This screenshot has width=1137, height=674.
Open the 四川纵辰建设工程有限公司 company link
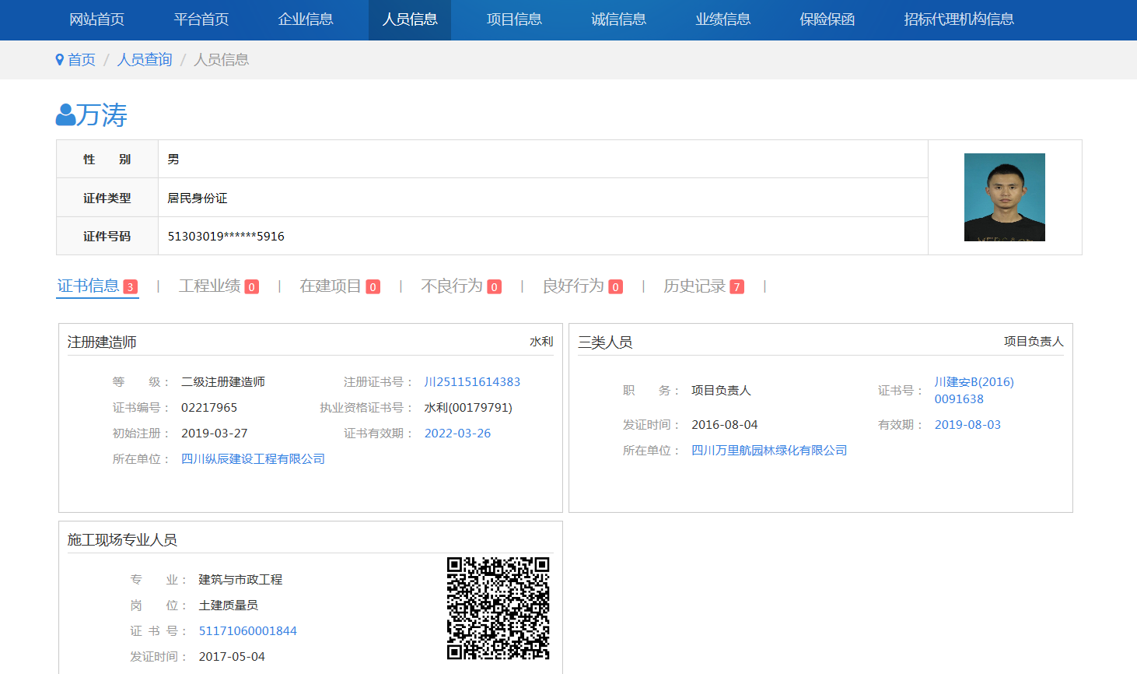pyautogui.click(x=253, y=459)
